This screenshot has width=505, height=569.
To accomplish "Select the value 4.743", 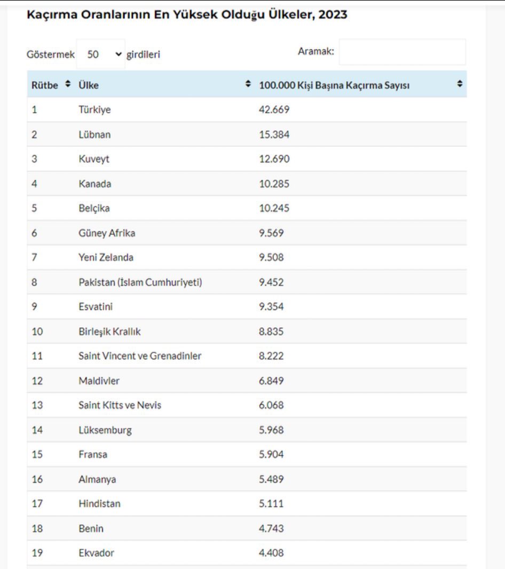I will coord(271,529).
